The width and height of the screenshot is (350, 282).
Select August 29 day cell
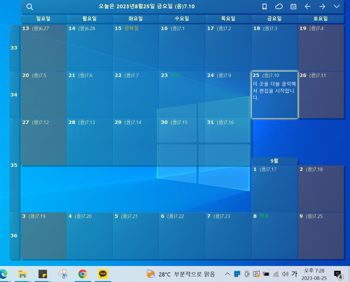[136, 141]
